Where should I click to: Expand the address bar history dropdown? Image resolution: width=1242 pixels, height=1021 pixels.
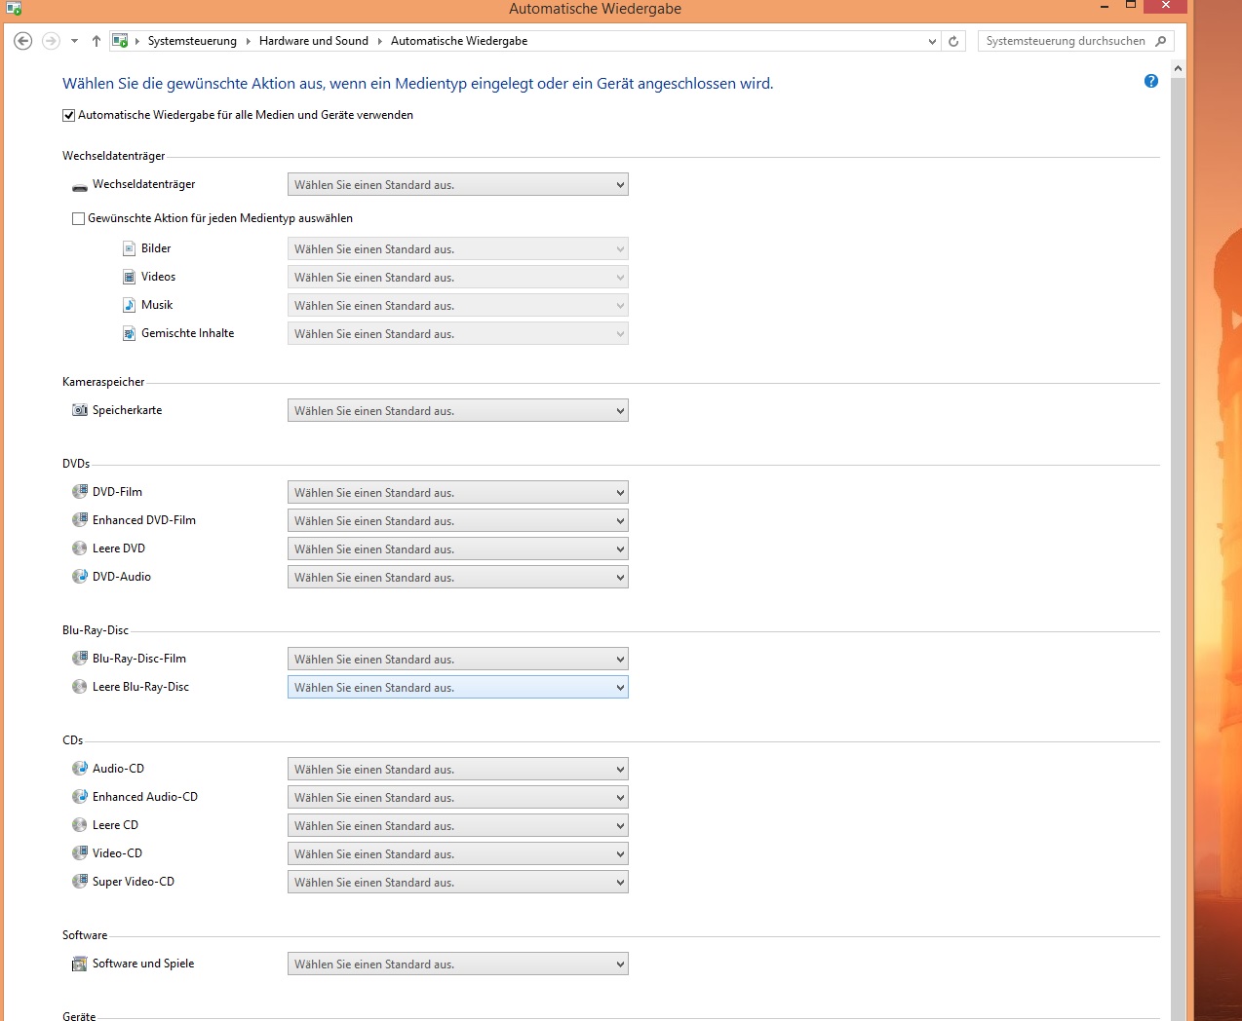[x=932, y=41]
